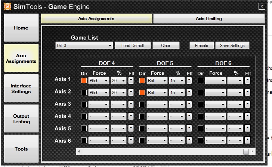
Task: Open Axis 6 DOF 4 filter button
Action: (131, 140)
